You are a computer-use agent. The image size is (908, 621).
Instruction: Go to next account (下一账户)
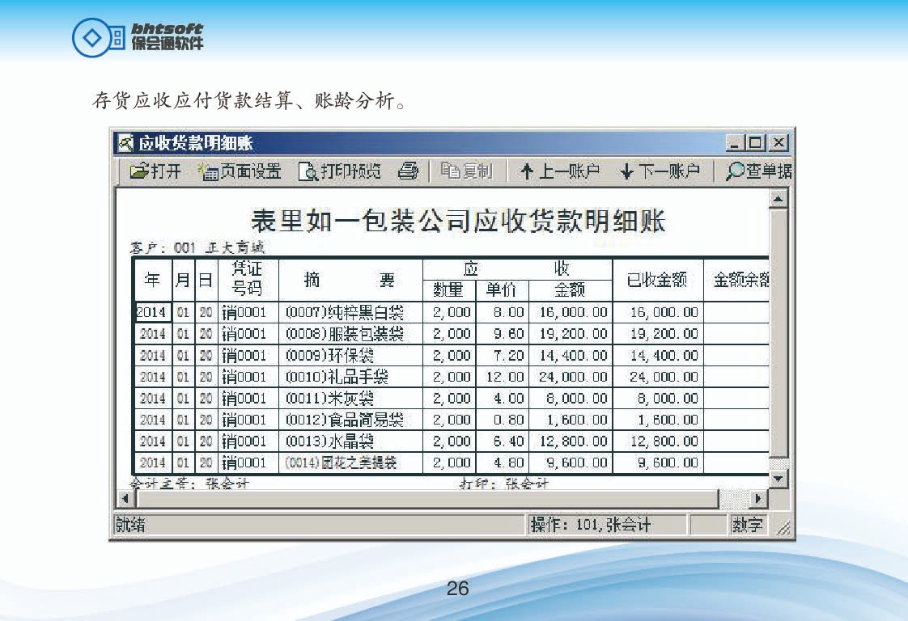(x=660, y=171)
